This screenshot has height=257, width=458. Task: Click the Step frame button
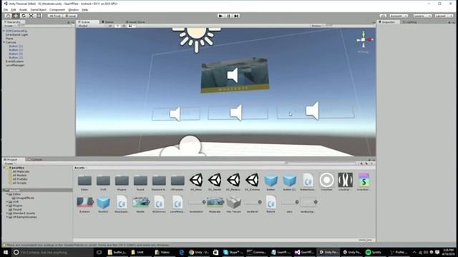tap(236, 16)
